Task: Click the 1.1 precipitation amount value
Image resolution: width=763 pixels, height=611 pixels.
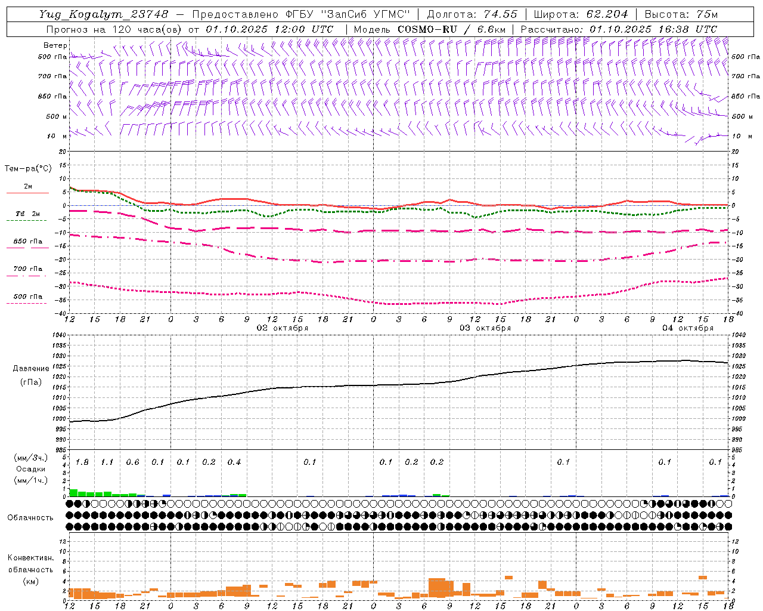Action: click(x=107, y=462)
